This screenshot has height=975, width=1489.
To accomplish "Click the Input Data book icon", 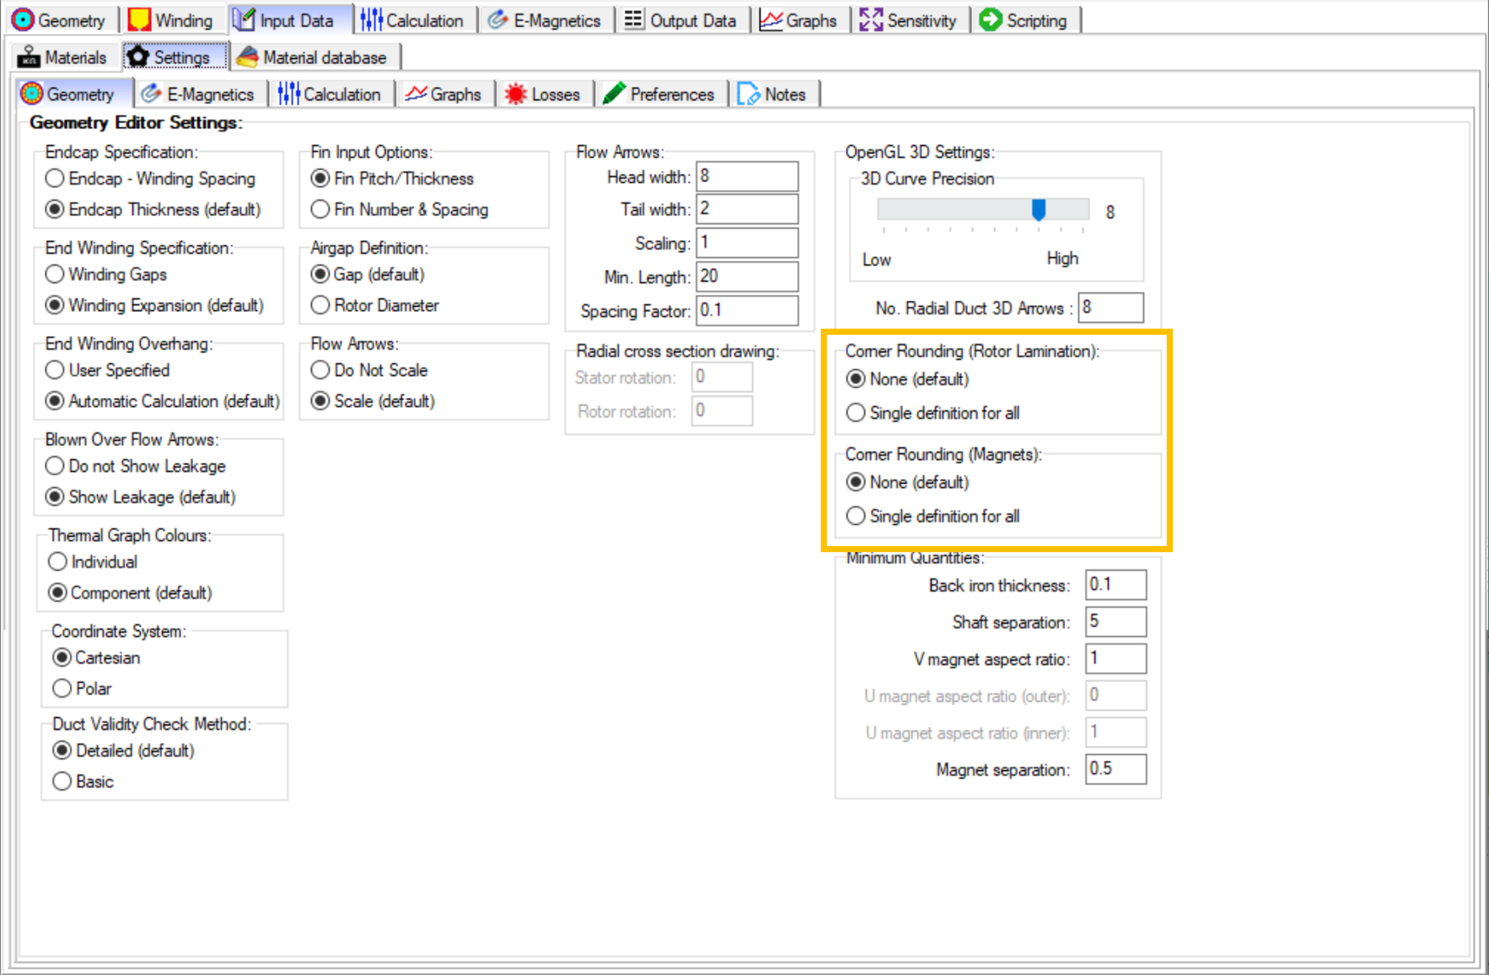I will (x=244, y=19).
